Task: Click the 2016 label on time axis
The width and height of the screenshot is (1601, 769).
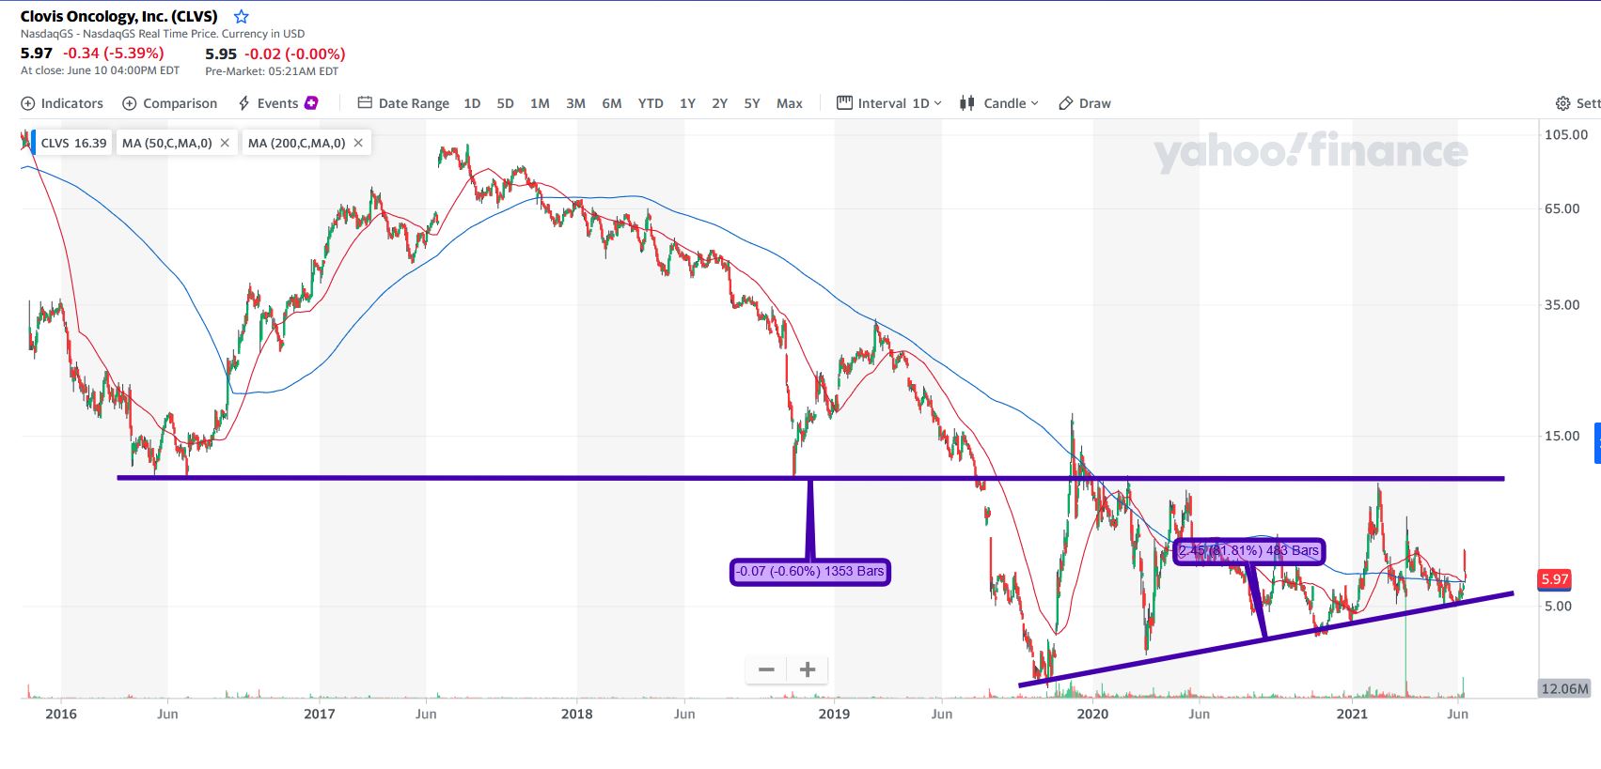Action: coord(61,714)
